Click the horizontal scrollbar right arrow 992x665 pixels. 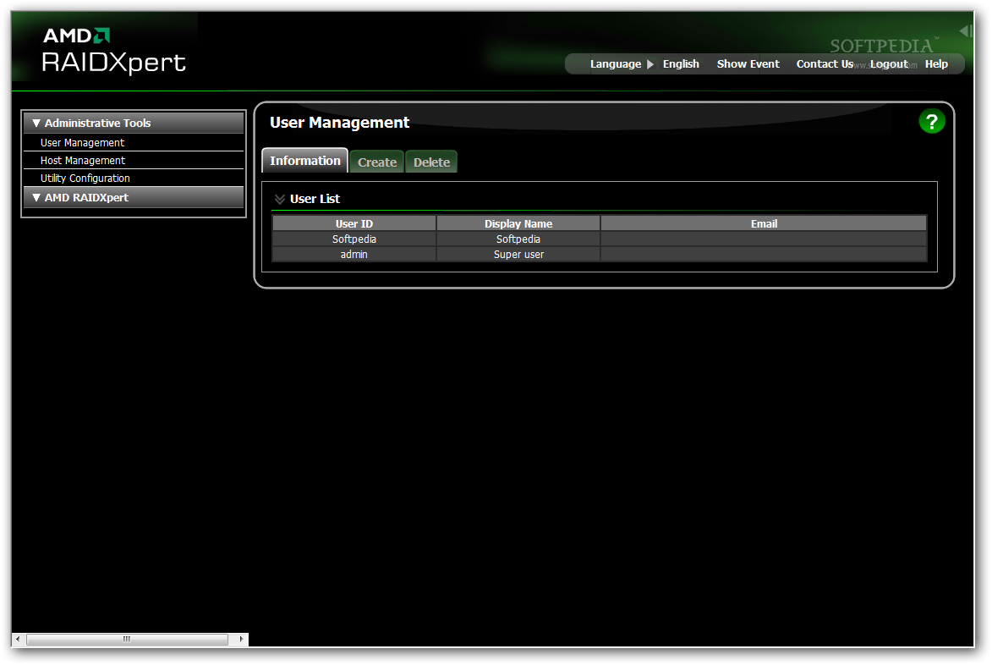click(241, 639)
